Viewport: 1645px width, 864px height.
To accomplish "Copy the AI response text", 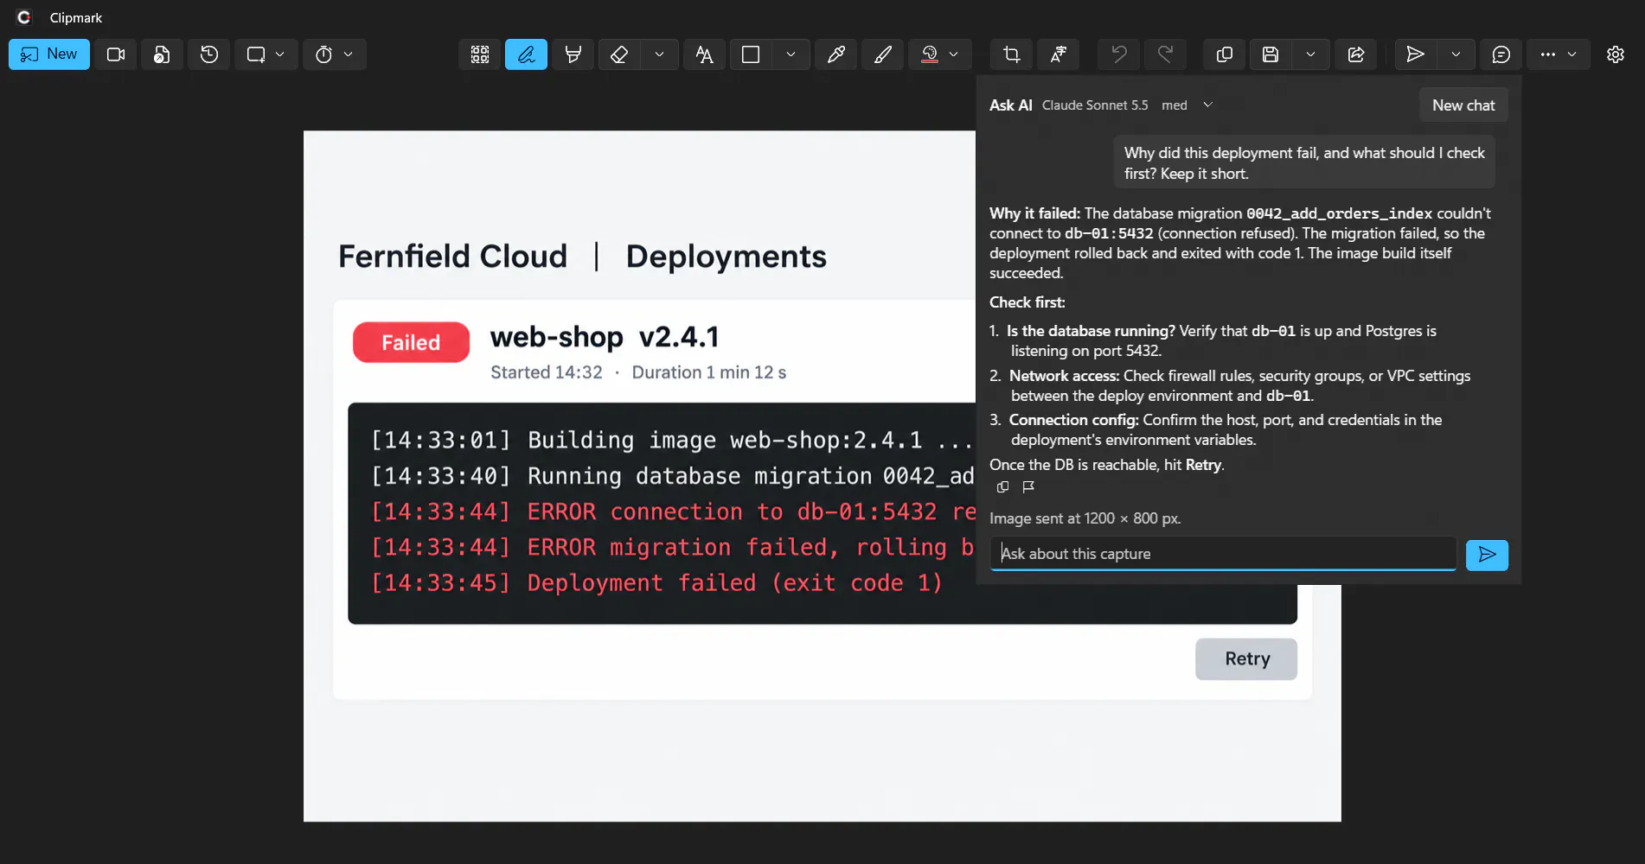I will click(1002, 487).
